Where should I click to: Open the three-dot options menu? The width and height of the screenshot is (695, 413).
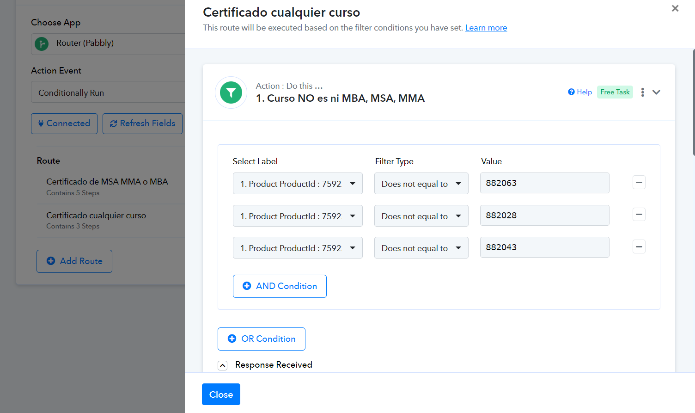point(642,92)
